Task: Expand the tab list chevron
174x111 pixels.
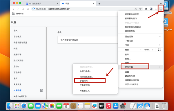Action: click(x=161, y=4)
